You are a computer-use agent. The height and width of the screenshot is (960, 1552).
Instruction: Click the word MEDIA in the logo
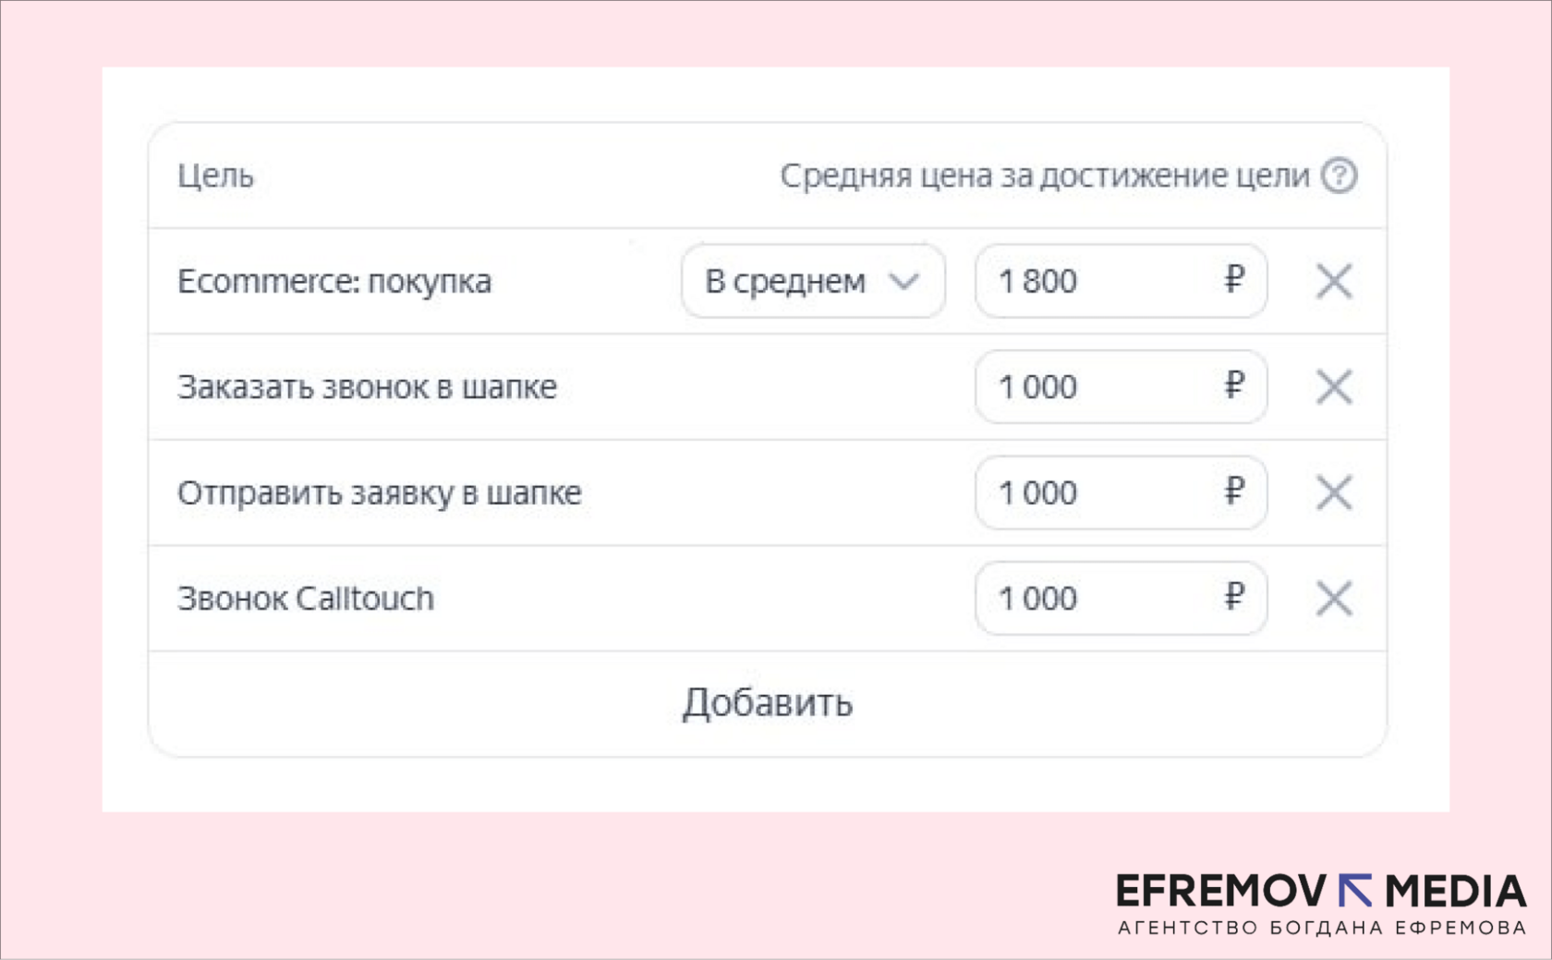[1455, 891]
